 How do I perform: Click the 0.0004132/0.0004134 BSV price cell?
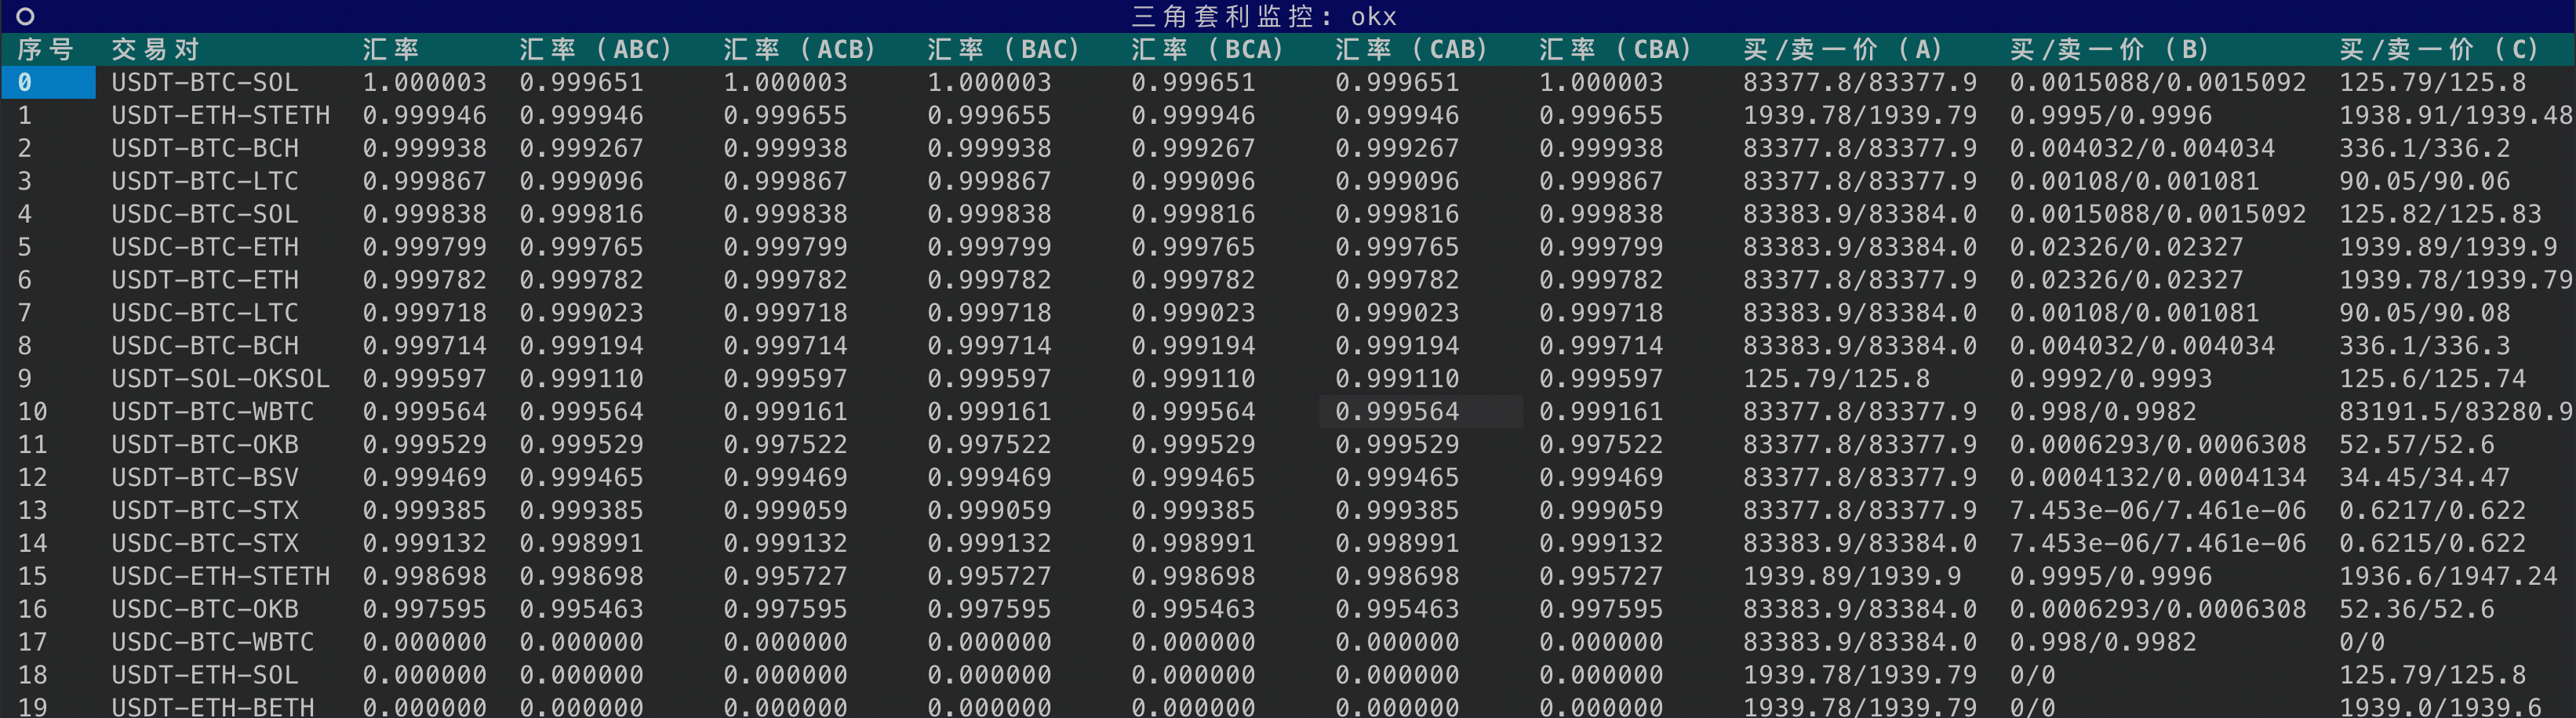[x=2158, y=477]
